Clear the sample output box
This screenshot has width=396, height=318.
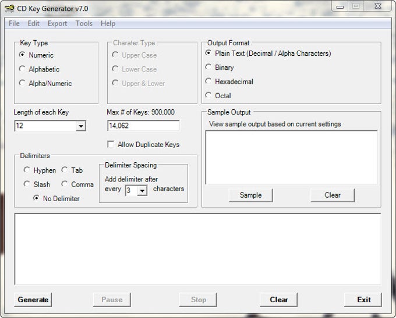pos(333,195)
